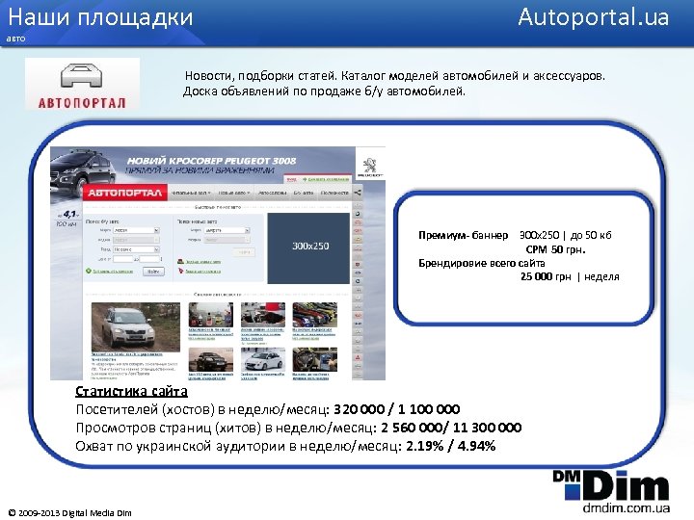Click the CPM 50 грн. price text

(x=555, y=249)
